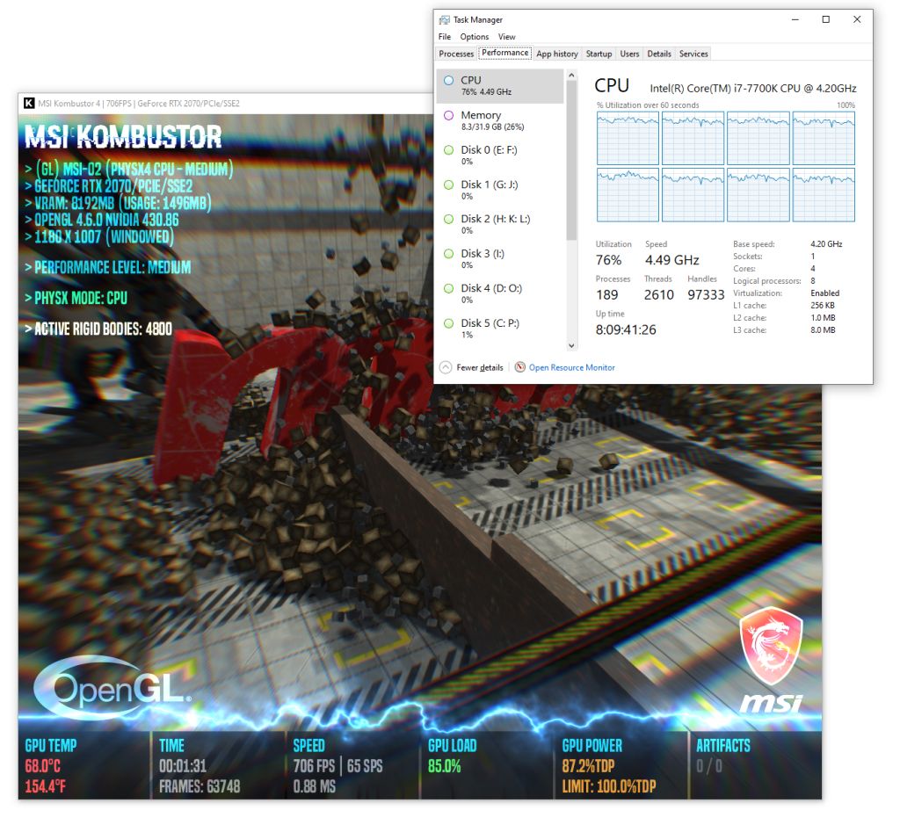Click the Up time 8:09:41:26 value

tap(626, 330)
